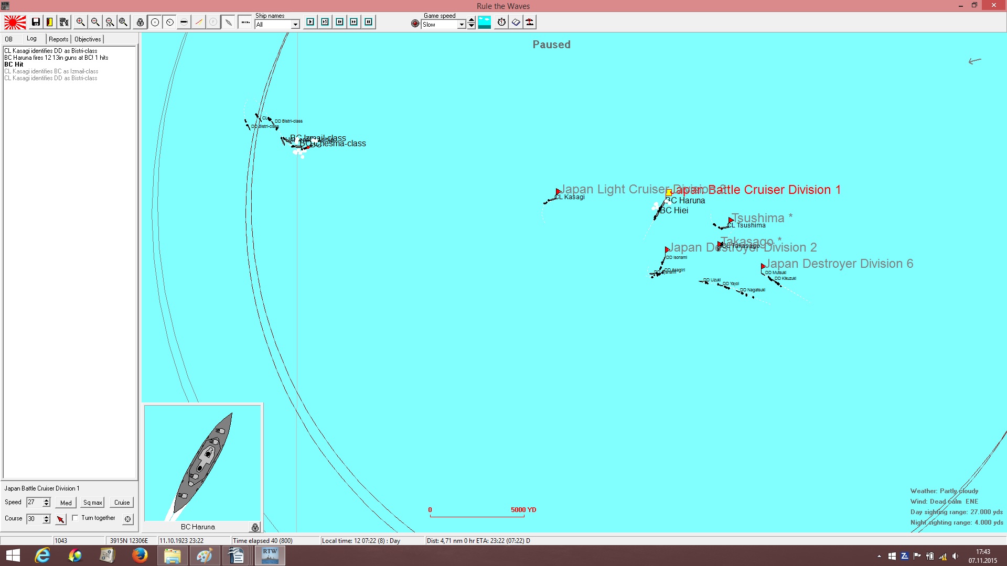
Task: Click the Speed value spinner
Action: 47,503
